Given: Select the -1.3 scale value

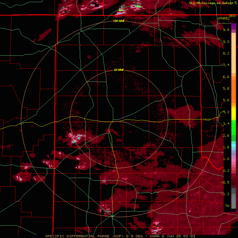Looking at the screenshot, I should [225, 194].
